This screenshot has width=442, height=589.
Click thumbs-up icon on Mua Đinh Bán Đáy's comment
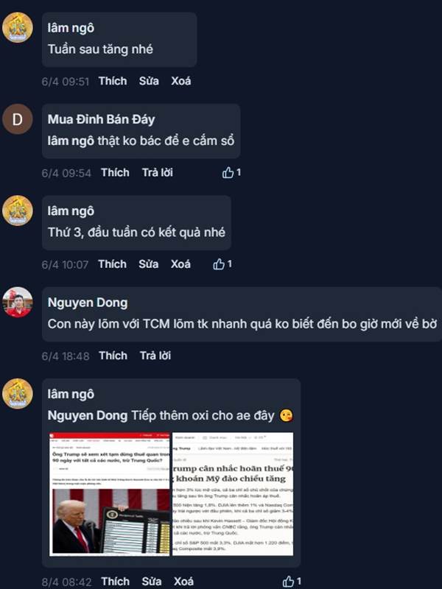pos(228,173)
